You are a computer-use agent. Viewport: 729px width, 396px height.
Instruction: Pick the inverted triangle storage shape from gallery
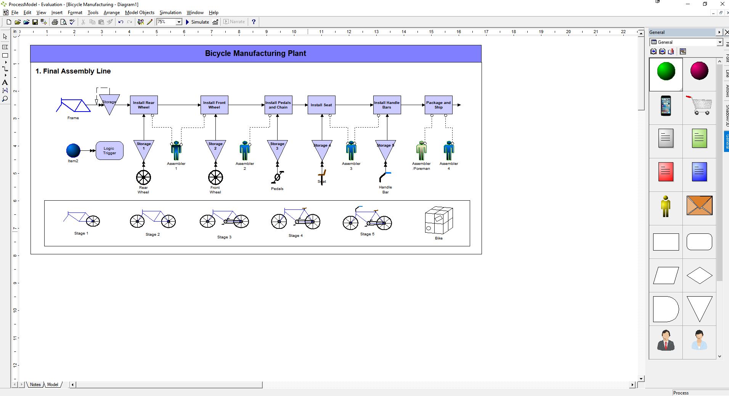click(699, 309)
